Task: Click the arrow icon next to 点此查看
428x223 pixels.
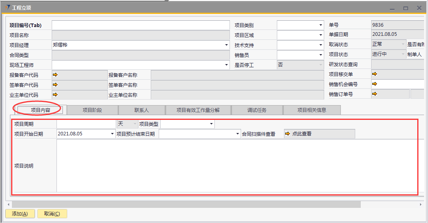Action: pyautogui.click(x=288, y=134)
